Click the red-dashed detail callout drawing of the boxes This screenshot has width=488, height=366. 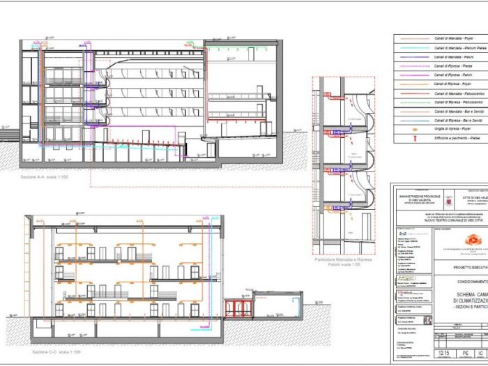click(344, 166)
